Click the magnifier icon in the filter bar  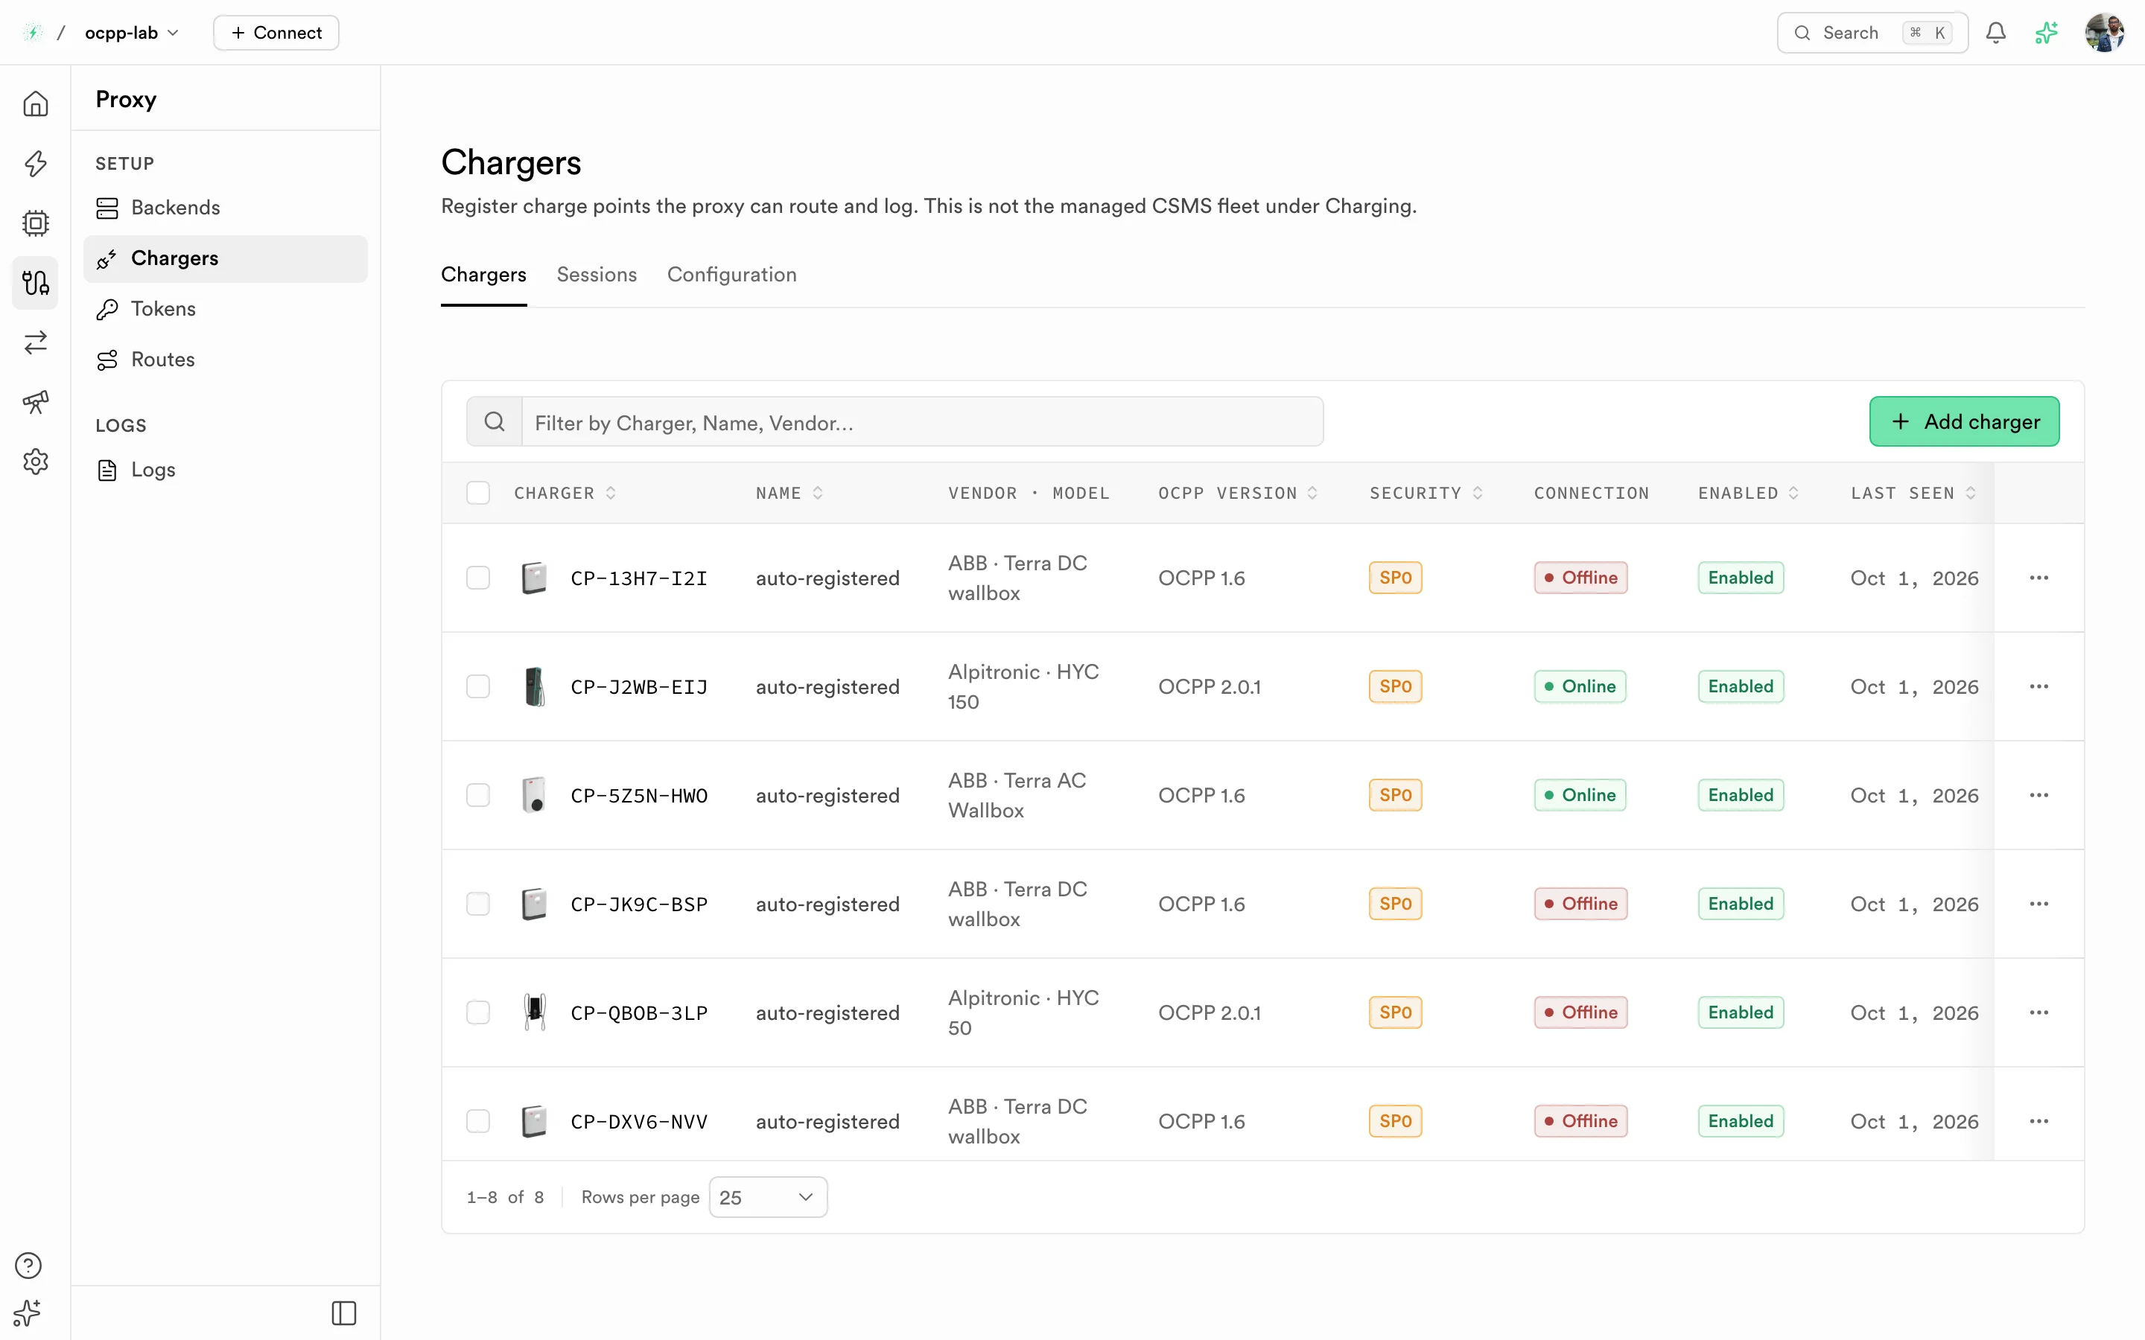(x=495, y=422)
